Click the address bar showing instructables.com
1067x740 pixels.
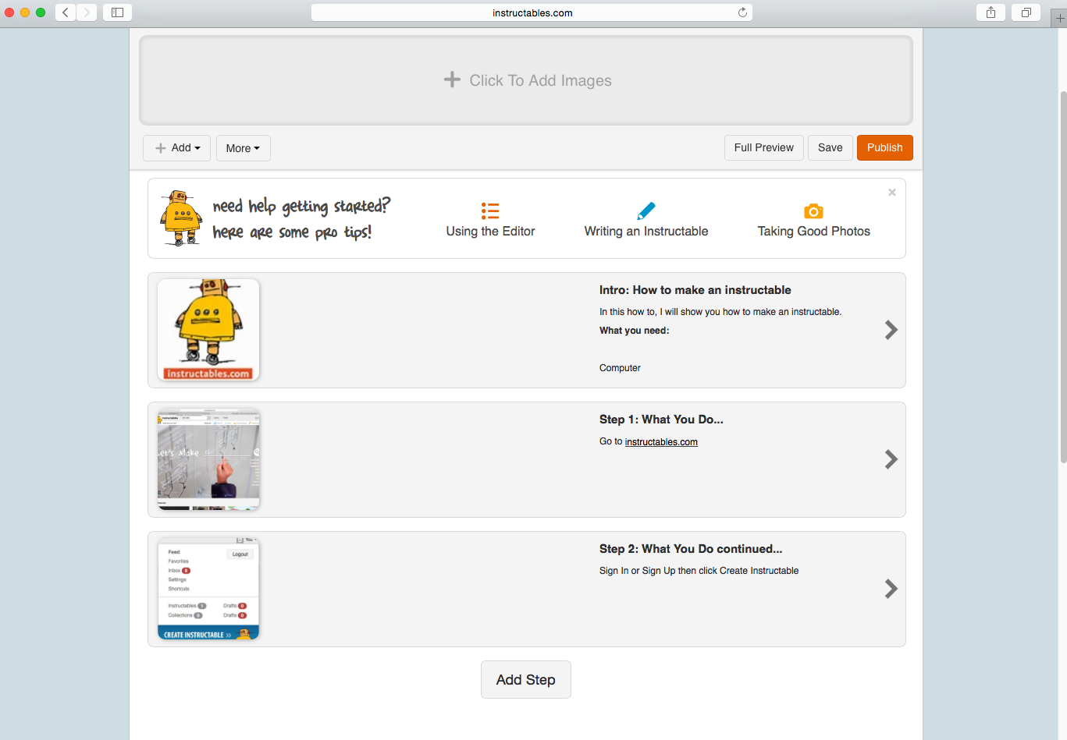click(x=532, y=12)
